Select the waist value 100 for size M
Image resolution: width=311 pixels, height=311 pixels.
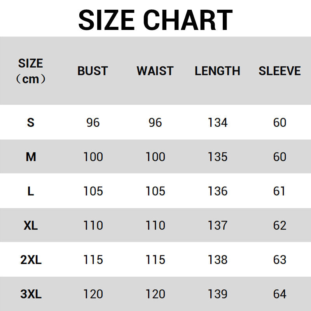coord(155,157)
